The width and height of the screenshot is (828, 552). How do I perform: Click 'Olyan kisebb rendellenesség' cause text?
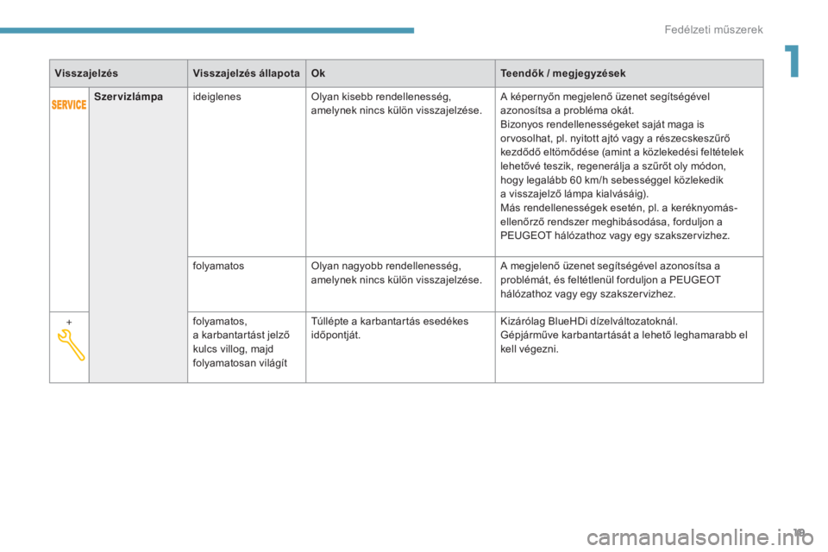click(380, 97)
